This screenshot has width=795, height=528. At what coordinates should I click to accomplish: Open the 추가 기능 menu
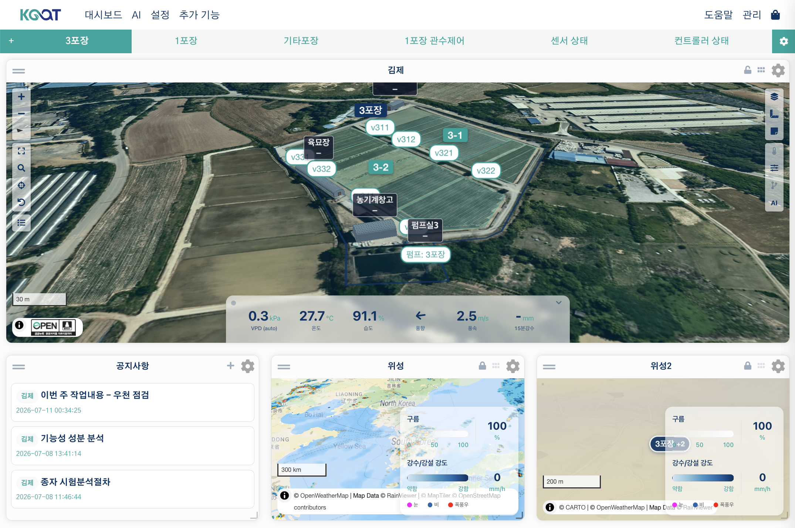pyautogui.click(x=199, y=15)
